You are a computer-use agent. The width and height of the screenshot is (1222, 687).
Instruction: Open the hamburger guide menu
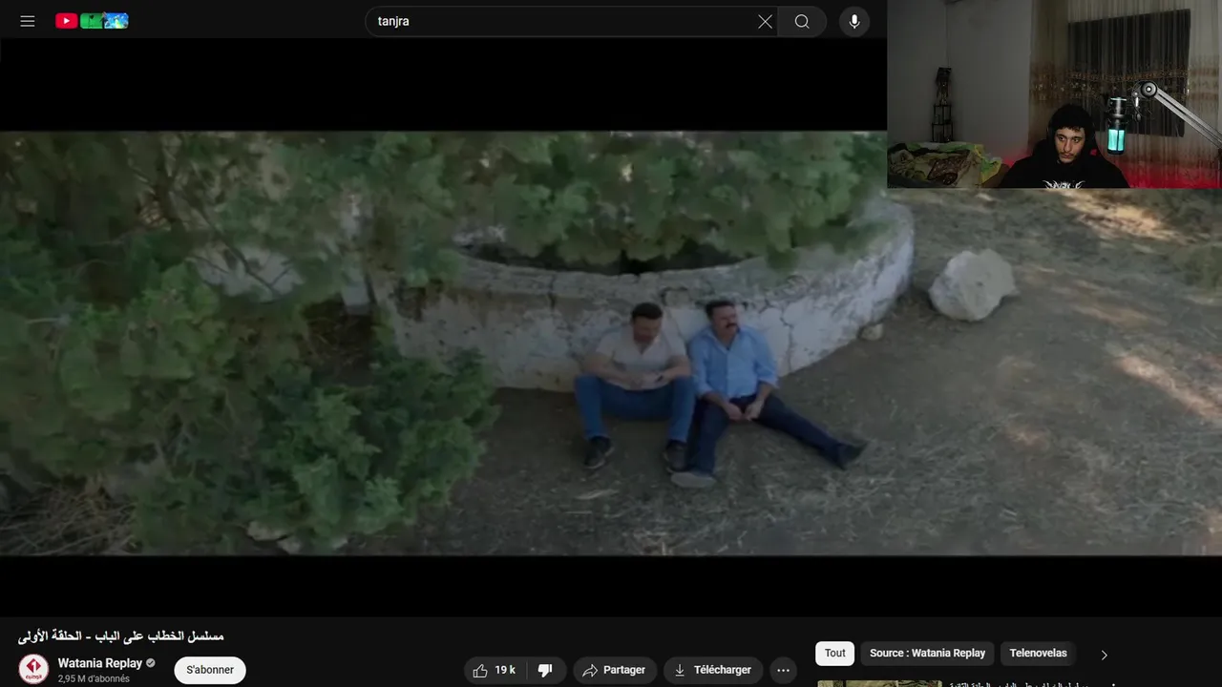[x=28, y=21]
